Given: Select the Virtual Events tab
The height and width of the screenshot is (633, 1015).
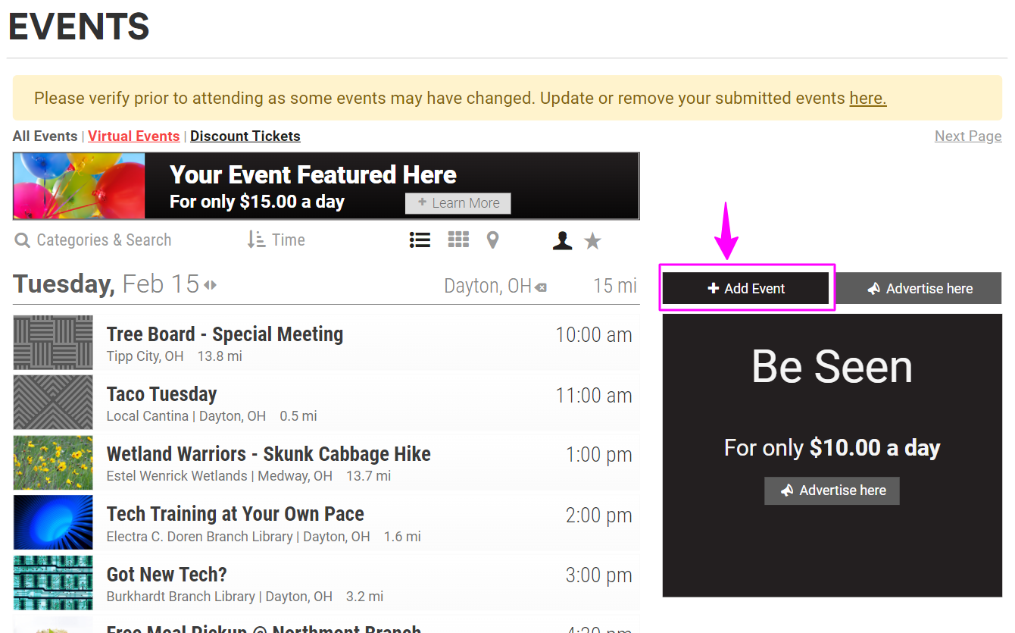Looking at the screenshot, I should [x=133, y=136].
